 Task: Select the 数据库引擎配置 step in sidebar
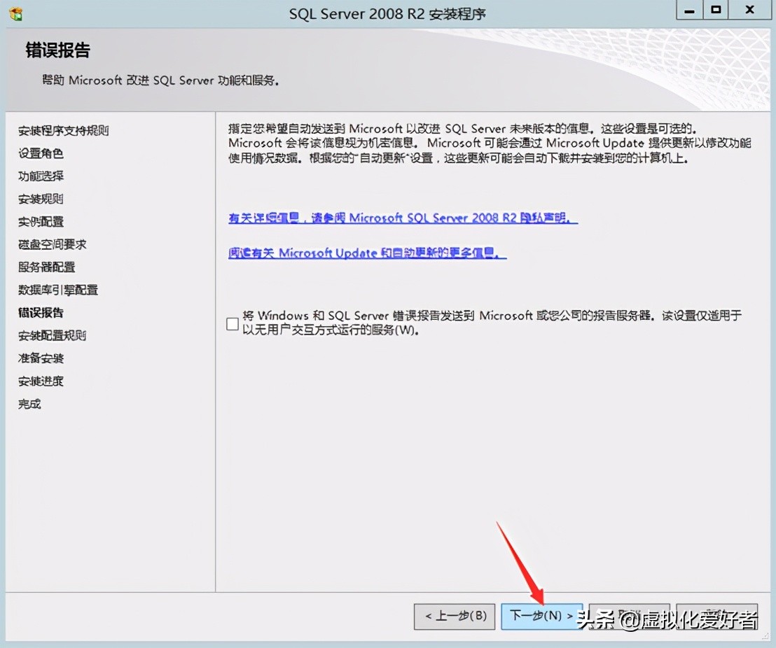coord(58,290)
